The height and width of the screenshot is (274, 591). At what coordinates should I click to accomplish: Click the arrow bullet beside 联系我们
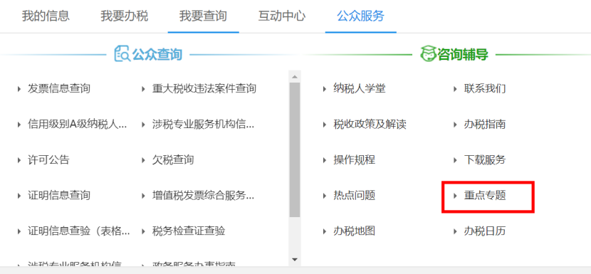455,90
